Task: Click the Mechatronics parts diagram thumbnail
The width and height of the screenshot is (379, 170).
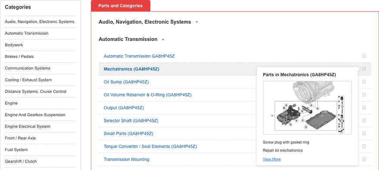Action: coord(307,108)
